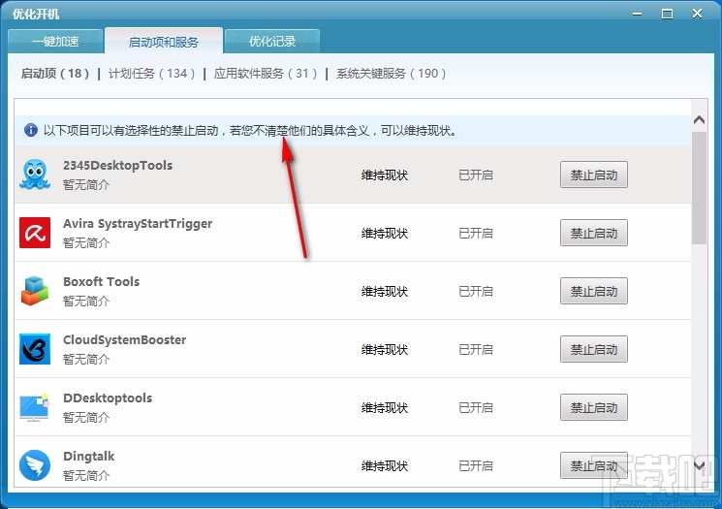The height and width of the screenshot is (509, 722).
Task: Click the Avira red umbrella icon
Action: pos(35,233)
